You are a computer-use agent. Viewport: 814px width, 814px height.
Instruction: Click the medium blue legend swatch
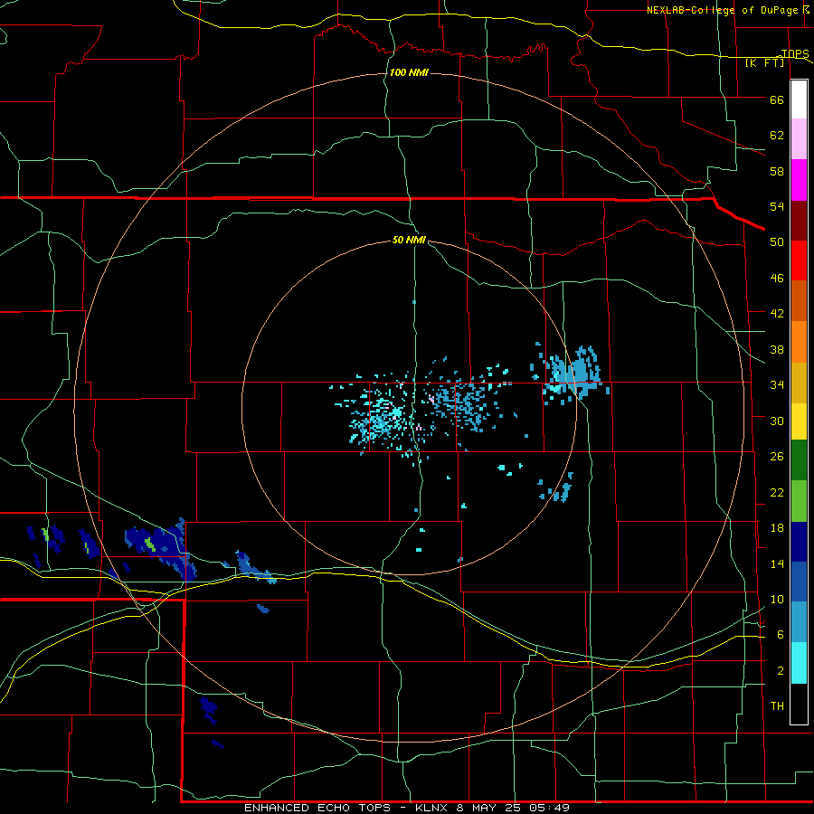click(x=799, y=582)
